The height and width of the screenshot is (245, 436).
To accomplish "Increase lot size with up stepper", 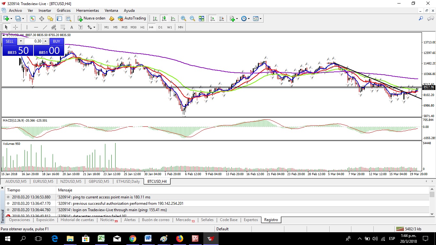I will coord(45,41).
